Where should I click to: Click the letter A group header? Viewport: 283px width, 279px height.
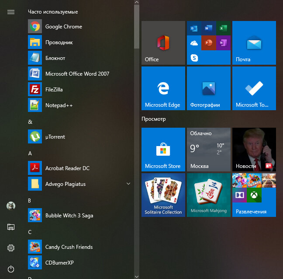coord(30,153)
